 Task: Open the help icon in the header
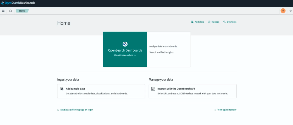290,11
